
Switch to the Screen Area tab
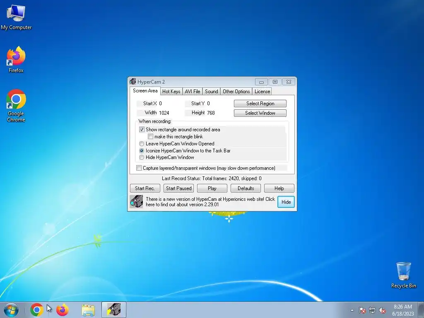[145, 91]
